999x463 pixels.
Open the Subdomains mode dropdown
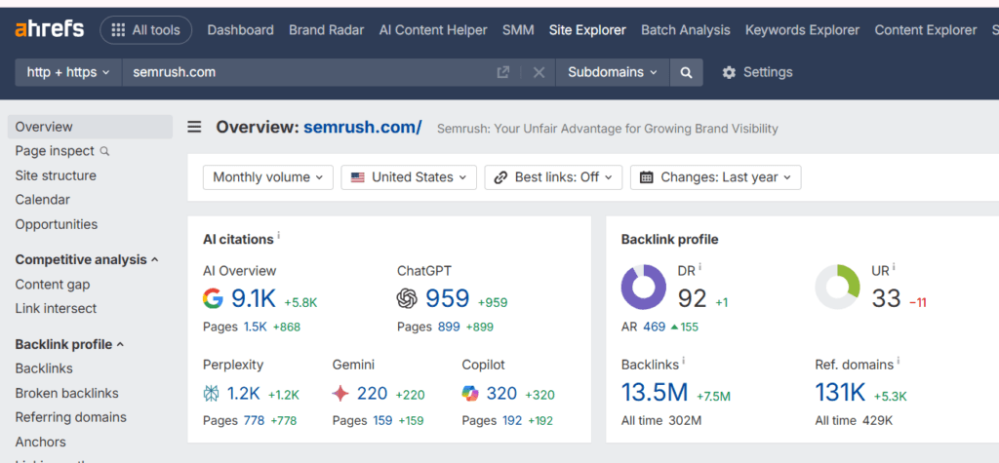(613, 72)
